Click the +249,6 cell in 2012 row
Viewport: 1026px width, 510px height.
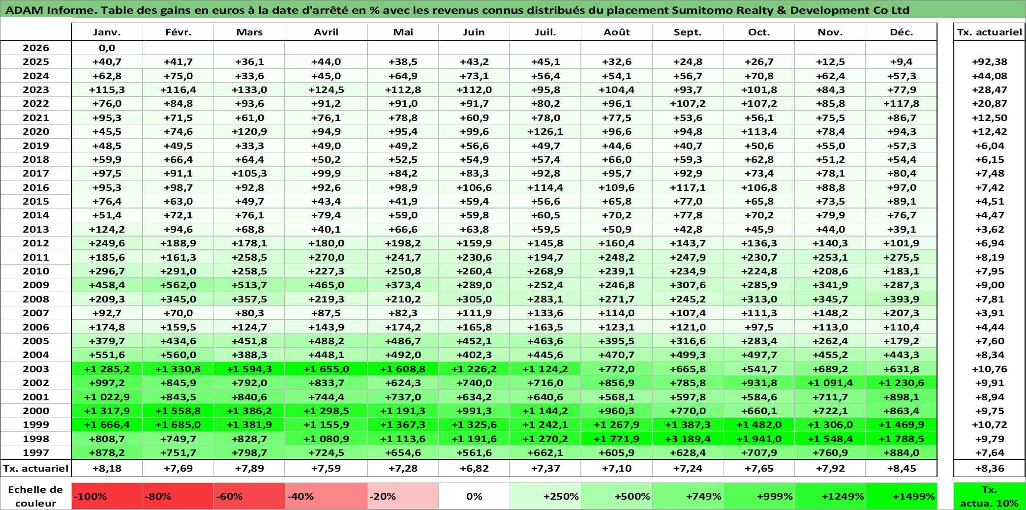[107, 243]
